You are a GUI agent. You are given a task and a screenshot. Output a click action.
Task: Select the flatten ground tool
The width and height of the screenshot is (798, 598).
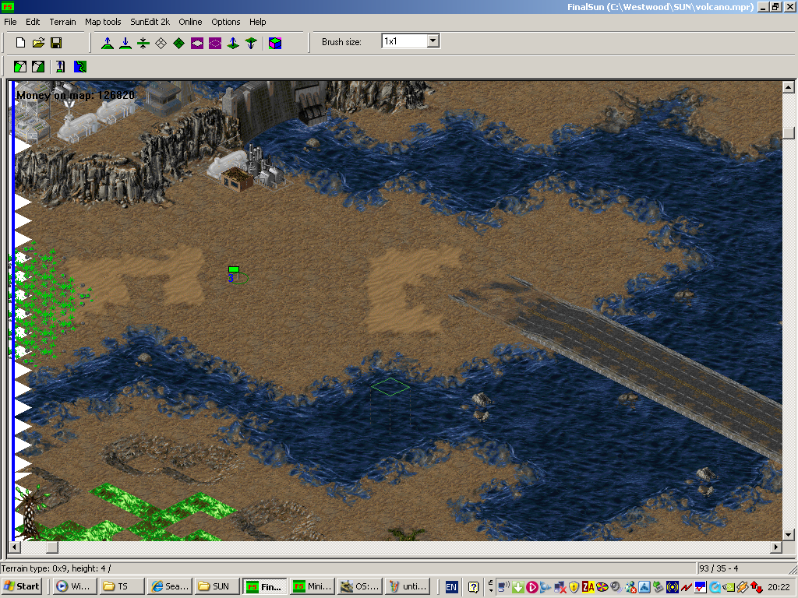tap(143, 44)
